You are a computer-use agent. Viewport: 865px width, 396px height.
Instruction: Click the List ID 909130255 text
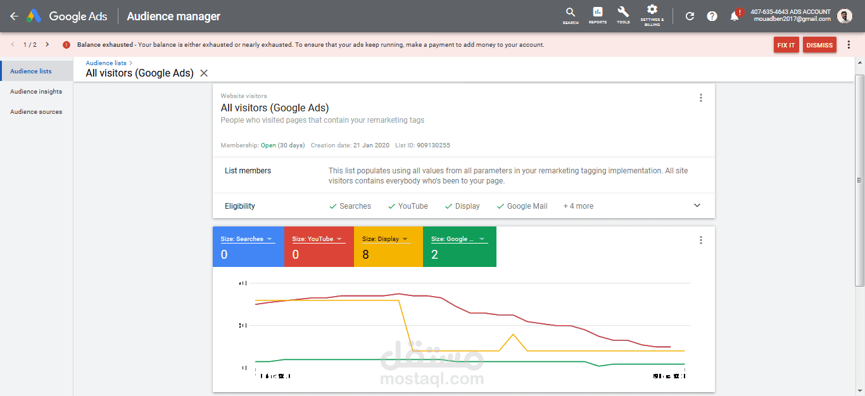(x=422, y=145)
